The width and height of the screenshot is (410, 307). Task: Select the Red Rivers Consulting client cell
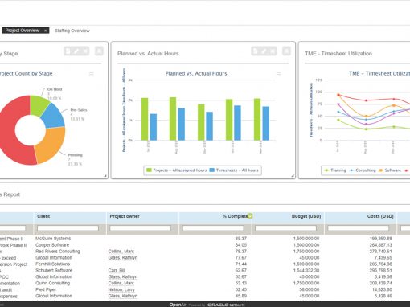tap(58, 252)
